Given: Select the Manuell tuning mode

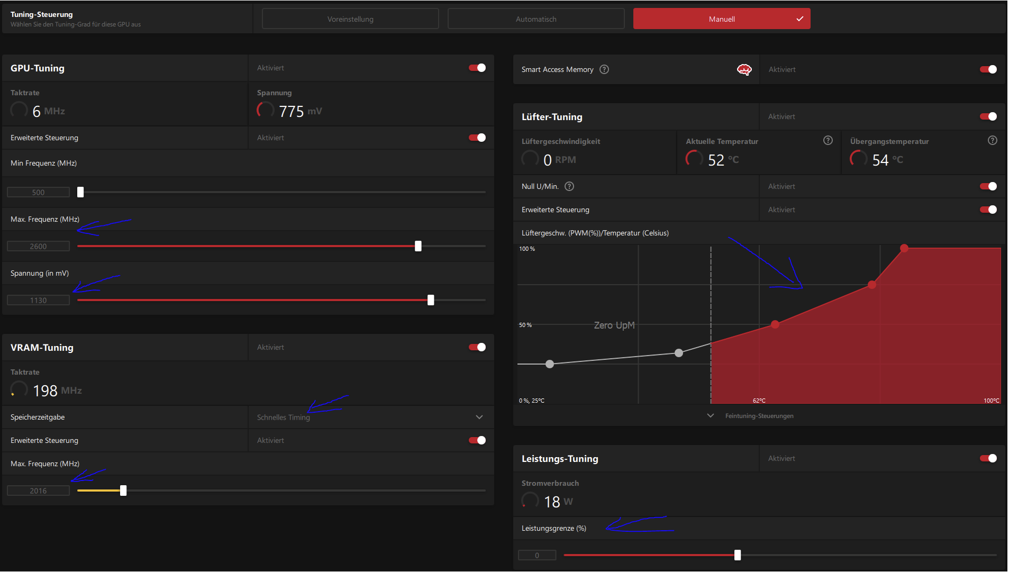Looking at the screenshot, I should coord(722,19).
